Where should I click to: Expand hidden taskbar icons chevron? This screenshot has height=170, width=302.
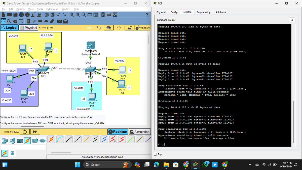click(x=250, y=164)
